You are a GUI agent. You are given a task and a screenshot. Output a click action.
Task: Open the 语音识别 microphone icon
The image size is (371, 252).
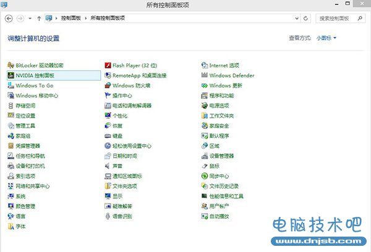tap(108, 216)
